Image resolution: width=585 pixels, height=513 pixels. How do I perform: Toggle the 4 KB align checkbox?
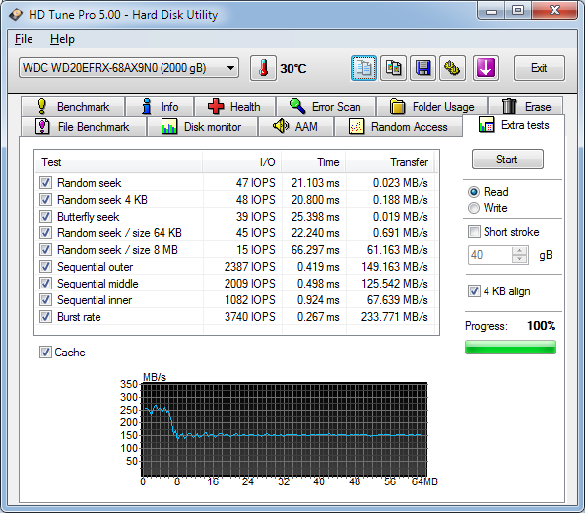pyautogui.click(x=474, y=291)
